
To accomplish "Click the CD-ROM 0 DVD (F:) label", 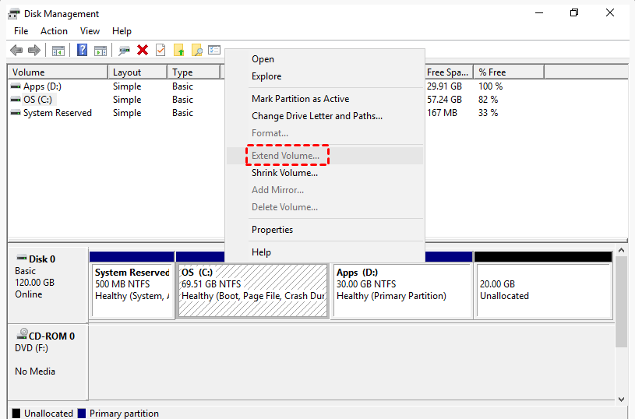I will tap(48, 362).
